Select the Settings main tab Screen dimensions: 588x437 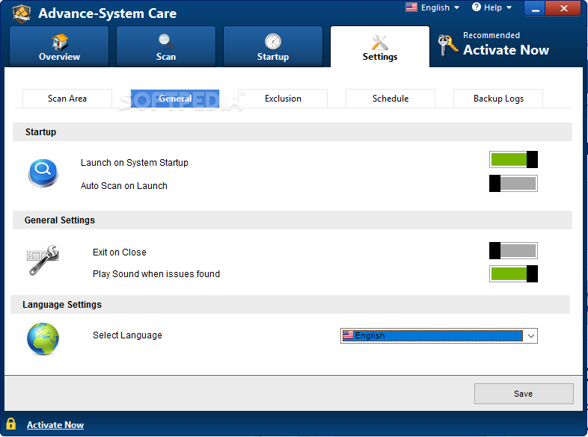[x=380, y=46]
